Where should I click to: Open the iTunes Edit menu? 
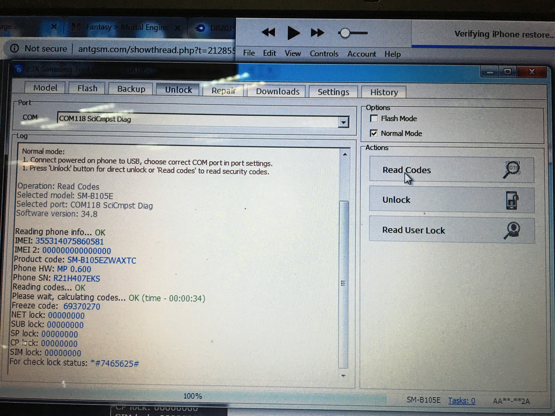(269, 53)
